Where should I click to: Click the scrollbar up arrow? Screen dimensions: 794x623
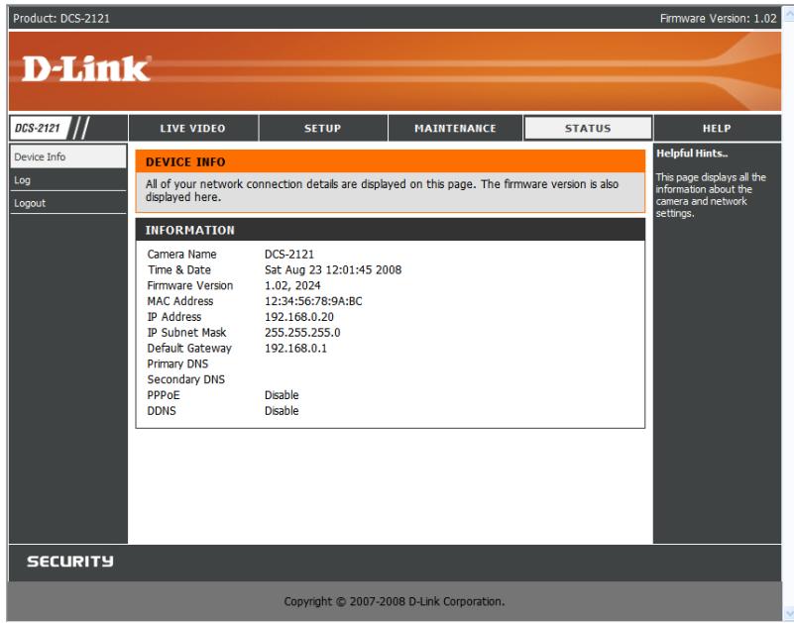point(788,14)
